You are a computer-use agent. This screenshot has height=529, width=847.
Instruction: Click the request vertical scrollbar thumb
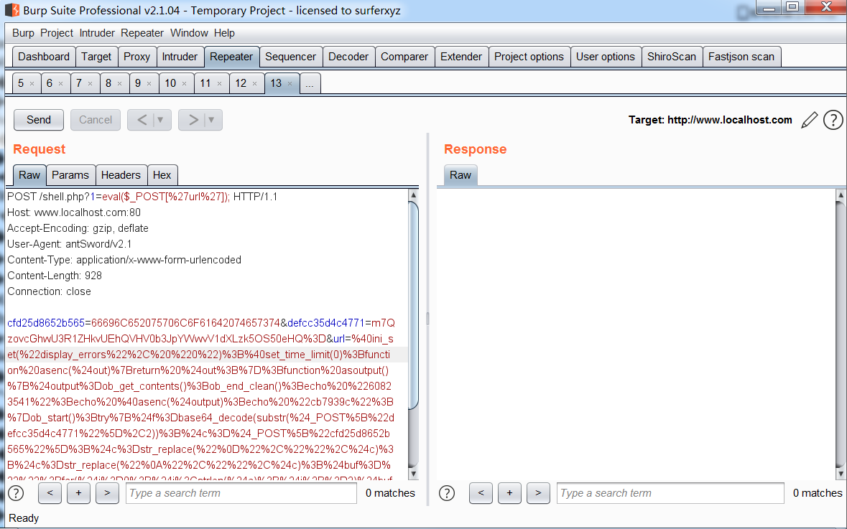tap(413, 306)
